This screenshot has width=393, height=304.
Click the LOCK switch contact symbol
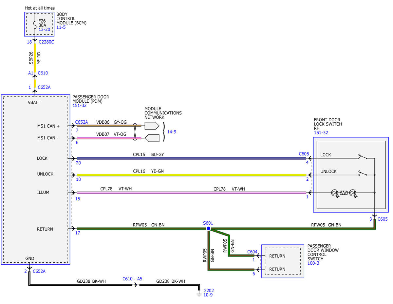[362, 157]
